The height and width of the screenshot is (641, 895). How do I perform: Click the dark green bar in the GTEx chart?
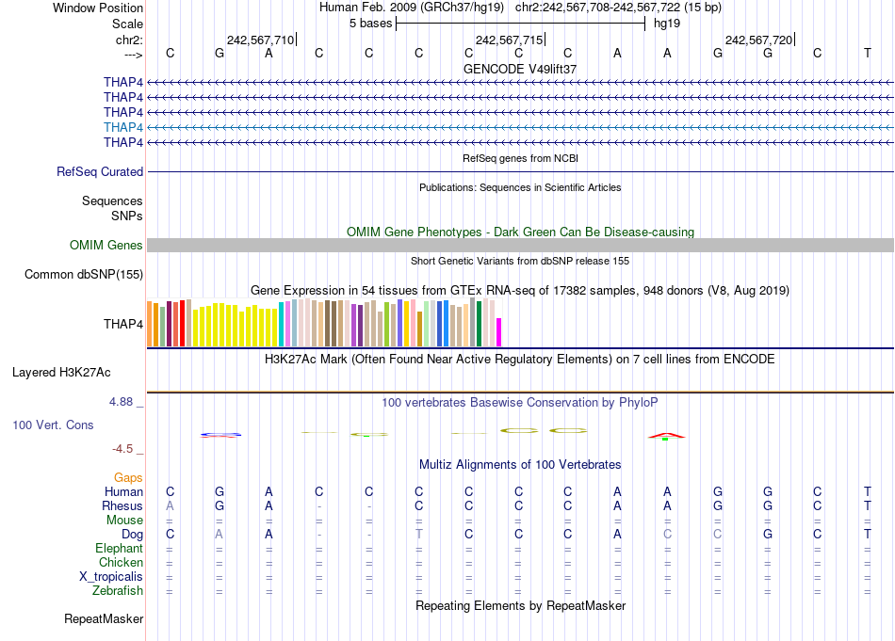coord(479,324)
